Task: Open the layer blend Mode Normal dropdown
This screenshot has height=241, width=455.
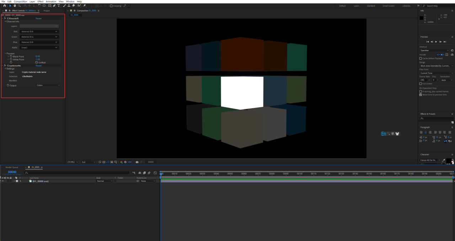Action: pos(105,181)
